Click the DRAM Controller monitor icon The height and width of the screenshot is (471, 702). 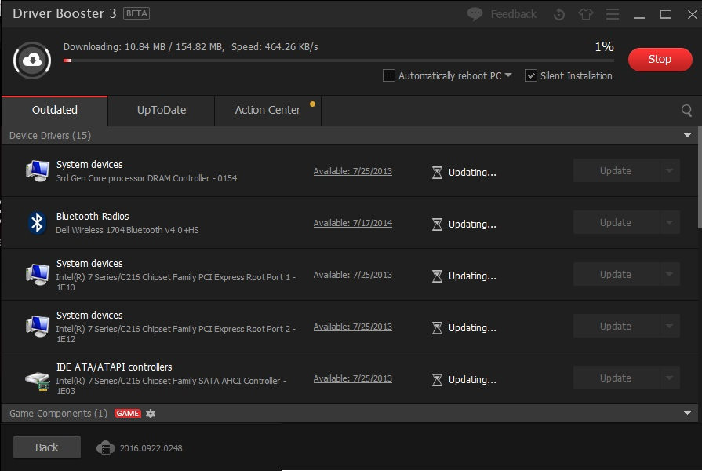(x=38, y=171)
